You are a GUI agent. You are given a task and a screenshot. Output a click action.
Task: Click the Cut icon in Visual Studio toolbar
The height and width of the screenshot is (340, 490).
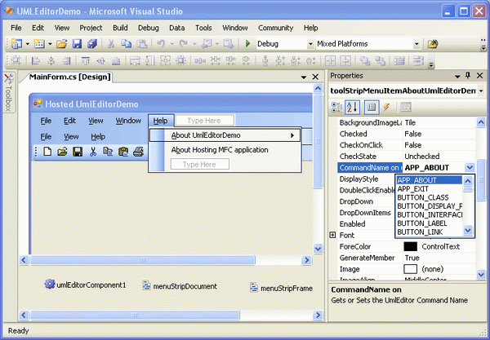[x=111, y=44]
